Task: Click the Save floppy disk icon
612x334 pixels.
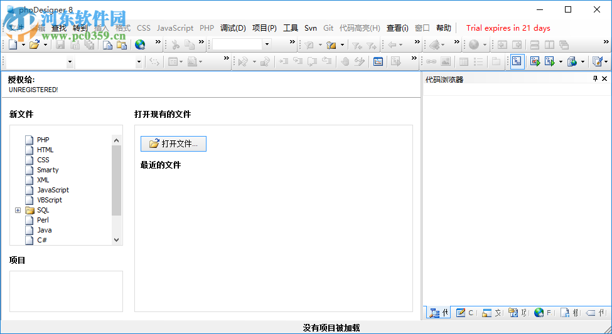Action: [x=60, y=45]
